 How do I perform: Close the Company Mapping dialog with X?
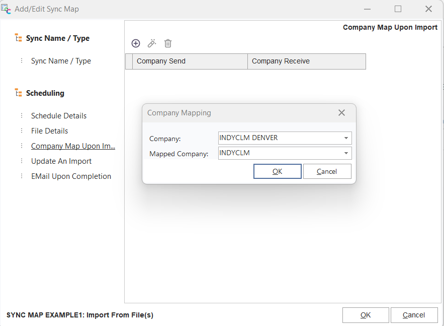(341, 113)
